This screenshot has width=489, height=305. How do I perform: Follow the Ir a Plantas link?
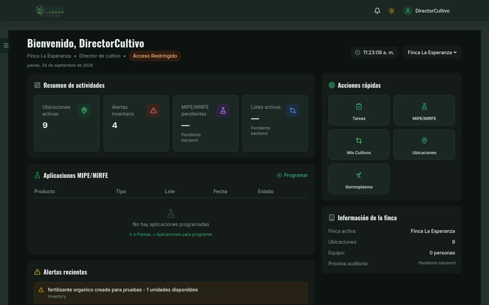click(171, 235)
